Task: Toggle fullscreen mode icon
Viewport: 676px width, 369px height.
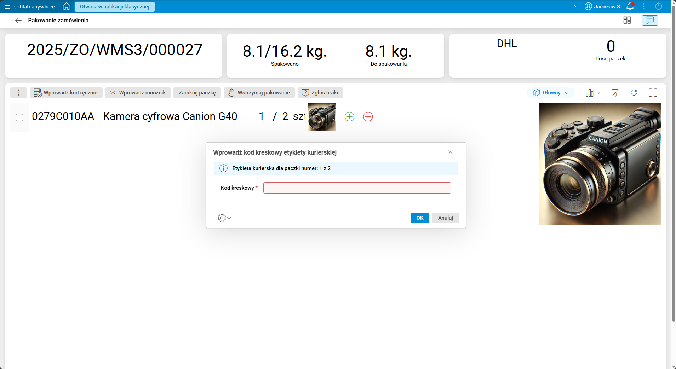Action: coord(653,93)
